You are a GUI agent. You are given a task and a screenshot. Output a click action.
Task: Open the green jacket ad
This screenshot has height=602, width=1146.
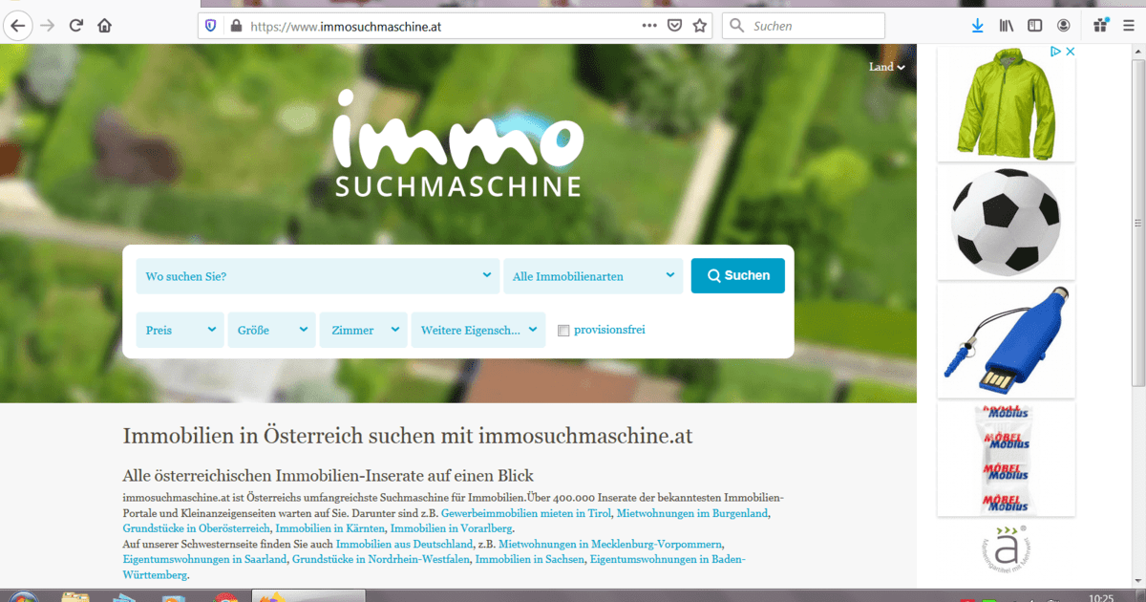click(x=1006, y=103)
